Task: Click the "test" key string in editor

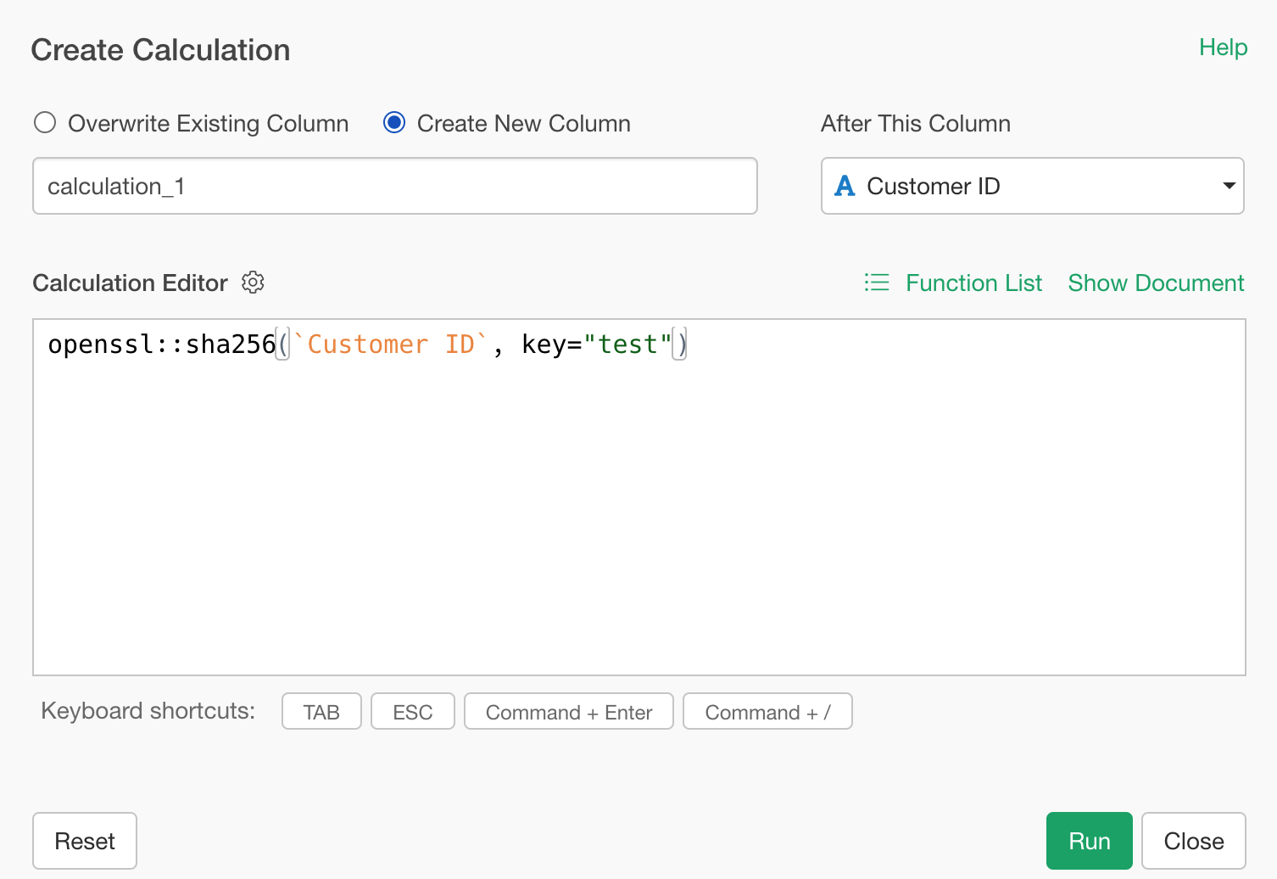Action: pos(627,344)
